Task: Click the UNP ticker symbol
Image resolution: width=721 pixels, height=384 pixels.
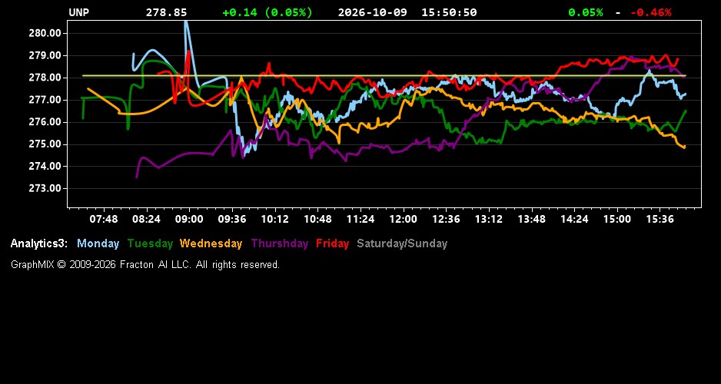Action: (78, 13)
